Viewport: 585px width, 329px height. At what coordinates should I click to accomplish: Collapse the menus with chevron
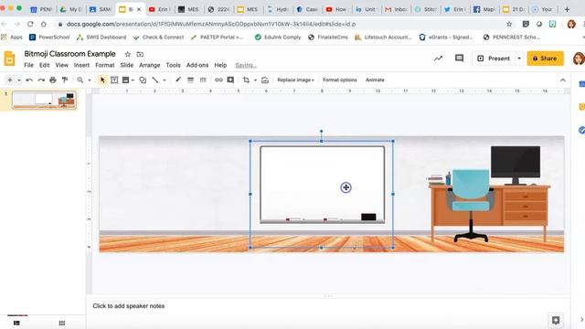coord(563,80)
